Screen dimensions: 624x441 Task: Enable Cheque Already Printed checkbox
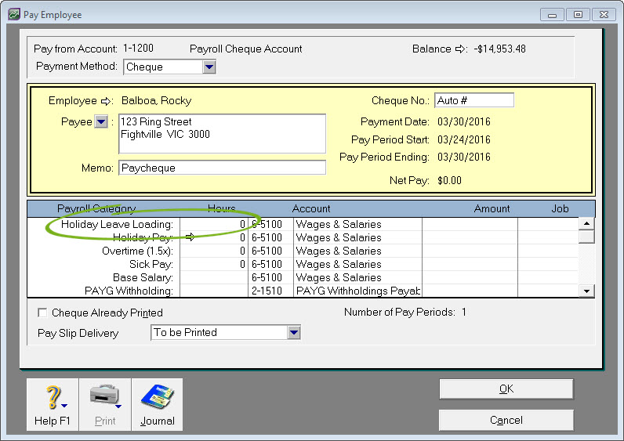(42, 313)
